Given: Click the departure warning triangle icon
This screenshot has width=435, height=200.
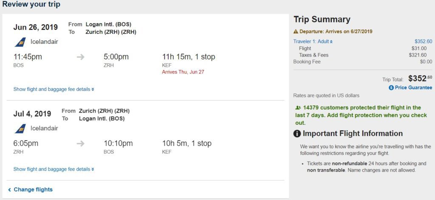Looking at the screenshot, I should pos(296,31).
